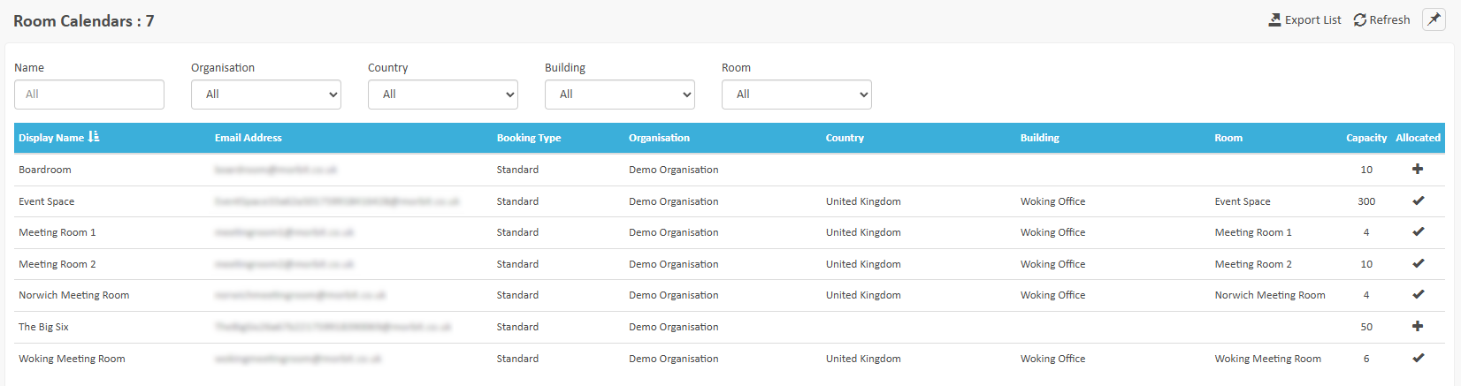Click the Export List icon
1461x386 pixels.
coord(1274,19)
